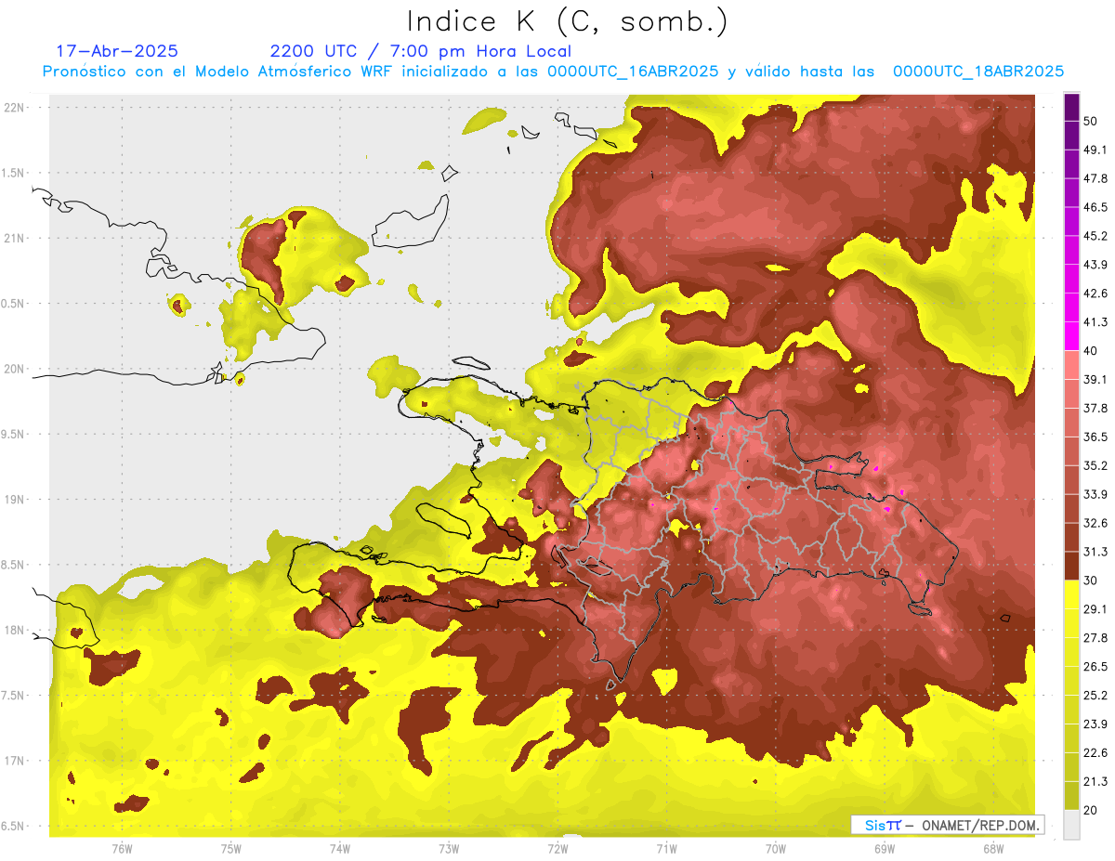Click the "75W" longitude axis label
Screen dimensions: 1115x861
(x=231, y=849)
